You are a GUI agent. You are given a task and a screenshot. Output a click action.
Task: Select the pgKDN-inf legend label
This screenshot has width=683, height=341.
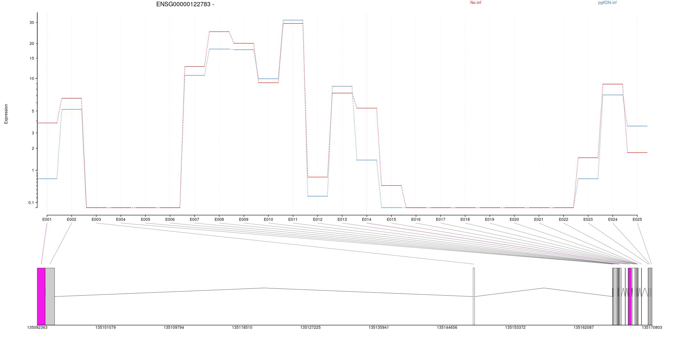[607, 3]
